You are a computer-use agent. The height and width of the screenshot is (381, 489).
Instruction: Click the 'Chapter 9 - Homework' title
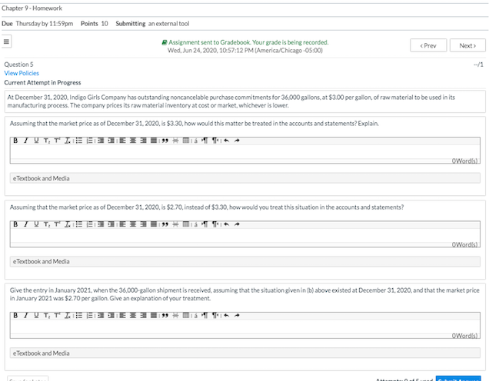pyautogui.click(x=32, y=8)
